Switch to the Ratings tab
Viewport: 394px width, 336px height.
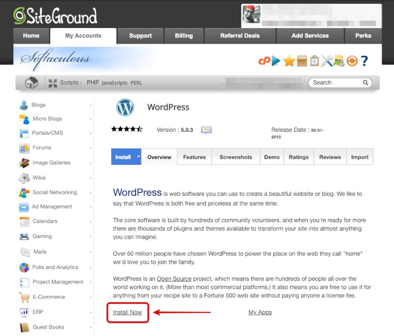point(298,157)
